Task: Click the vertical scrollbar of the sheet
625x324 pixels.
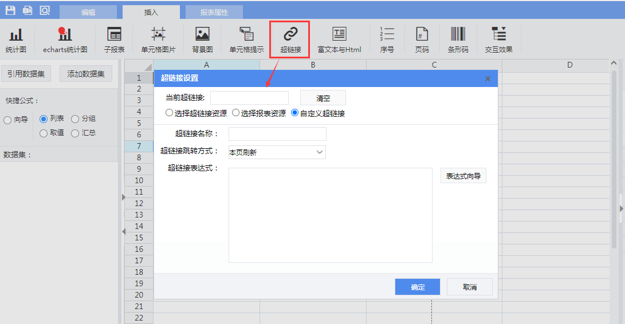Action: pyautogui.click(x=614, y=172)
